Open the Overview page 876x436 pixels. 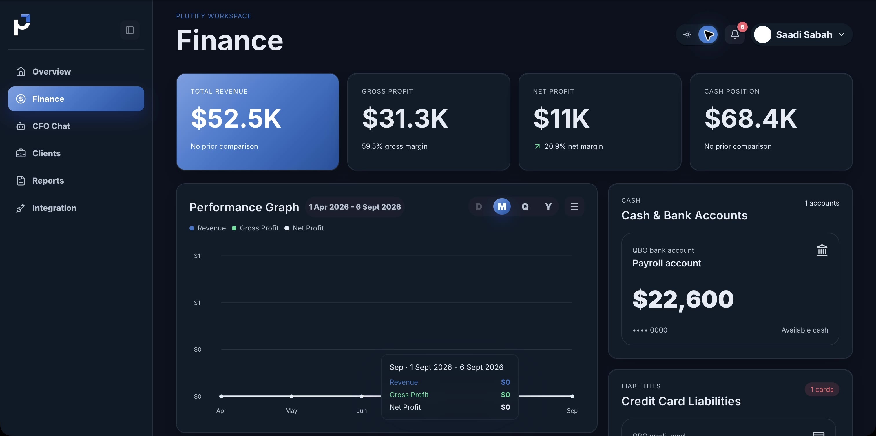pyautogui.click(x=76, y=72)
